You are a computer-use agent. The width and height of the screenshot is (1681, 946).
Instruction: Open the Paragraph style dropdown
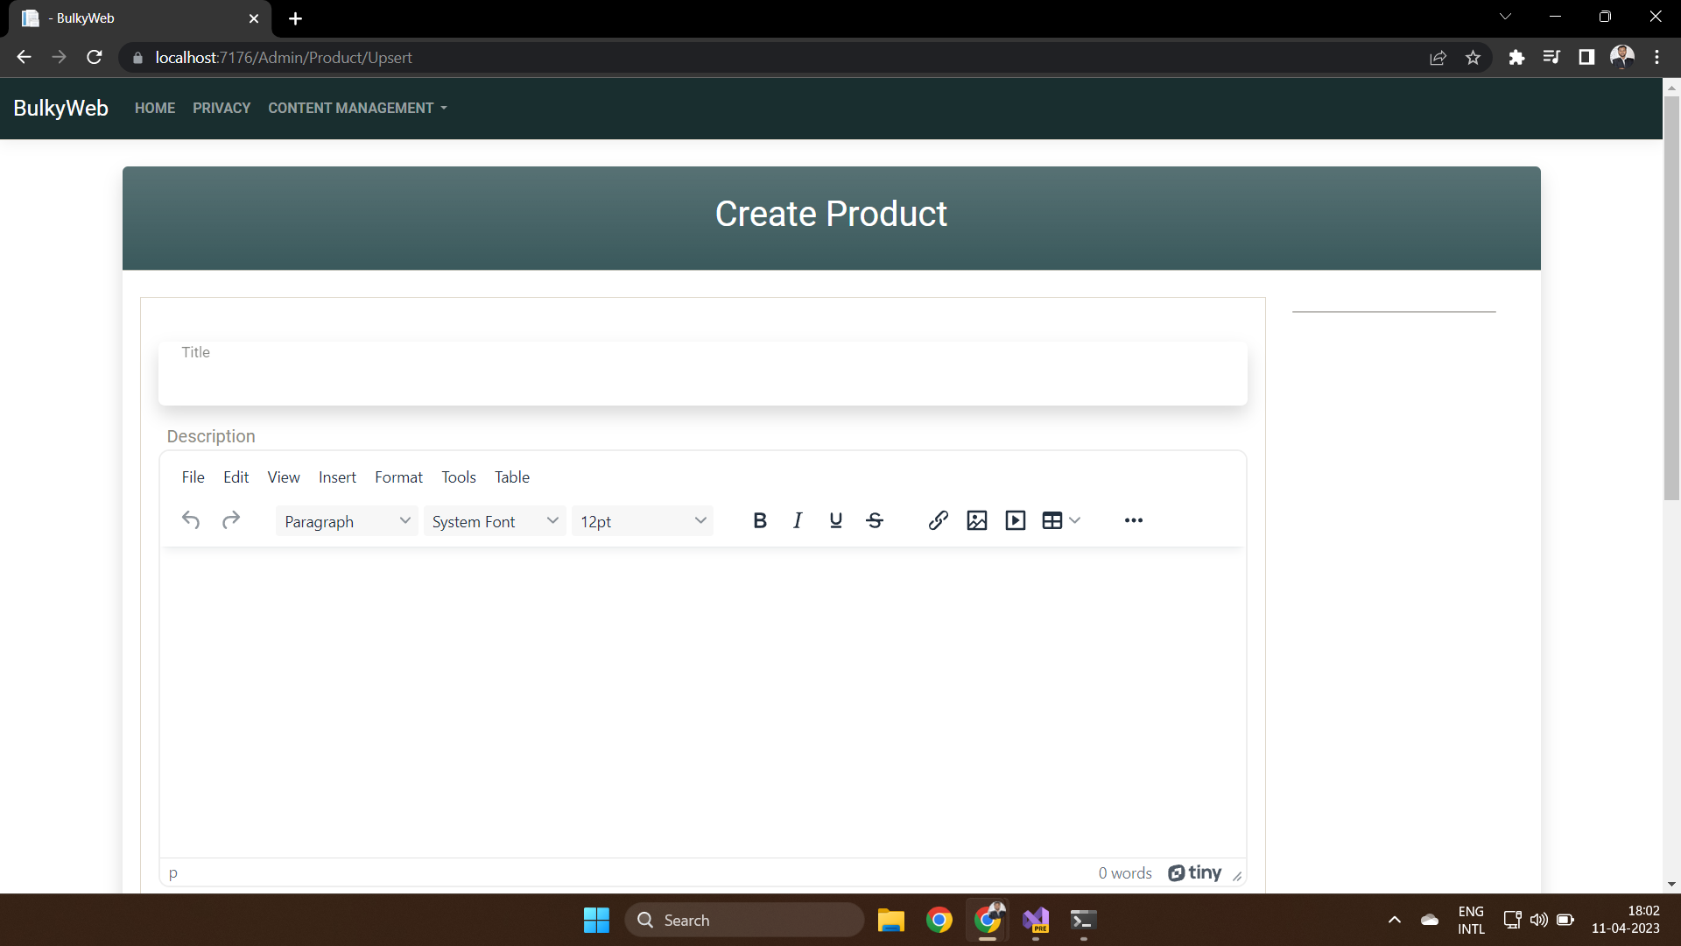(346, 520)
